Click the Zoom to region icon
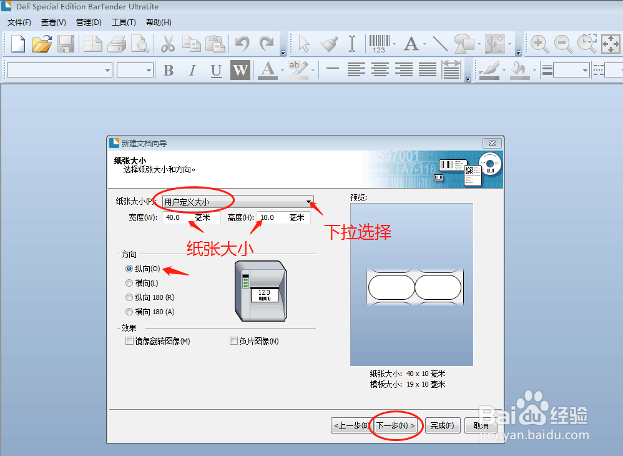This screenshot has width=623, height=456. 587,44
